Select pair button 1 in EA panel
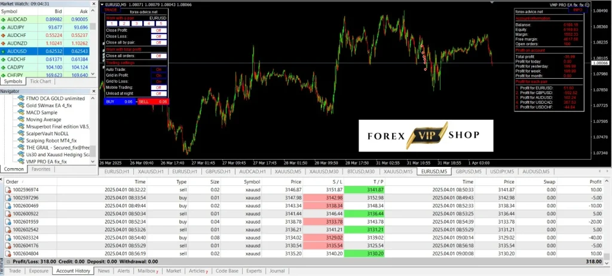 [112, 23]
